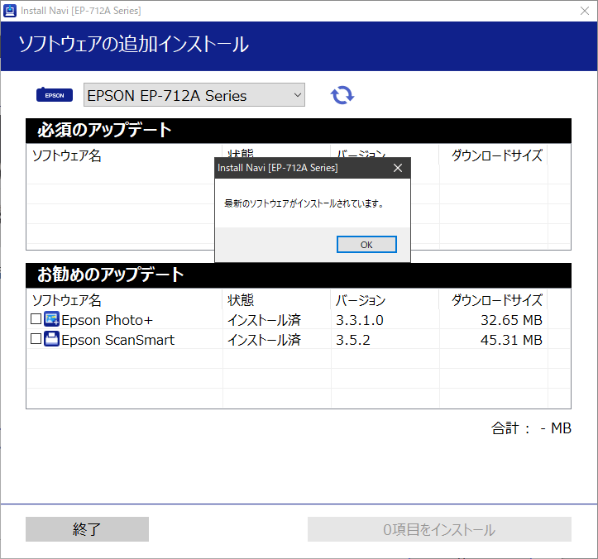Click the 終了 button
Screen dimensions: 598x559
[x=87, y=529]
